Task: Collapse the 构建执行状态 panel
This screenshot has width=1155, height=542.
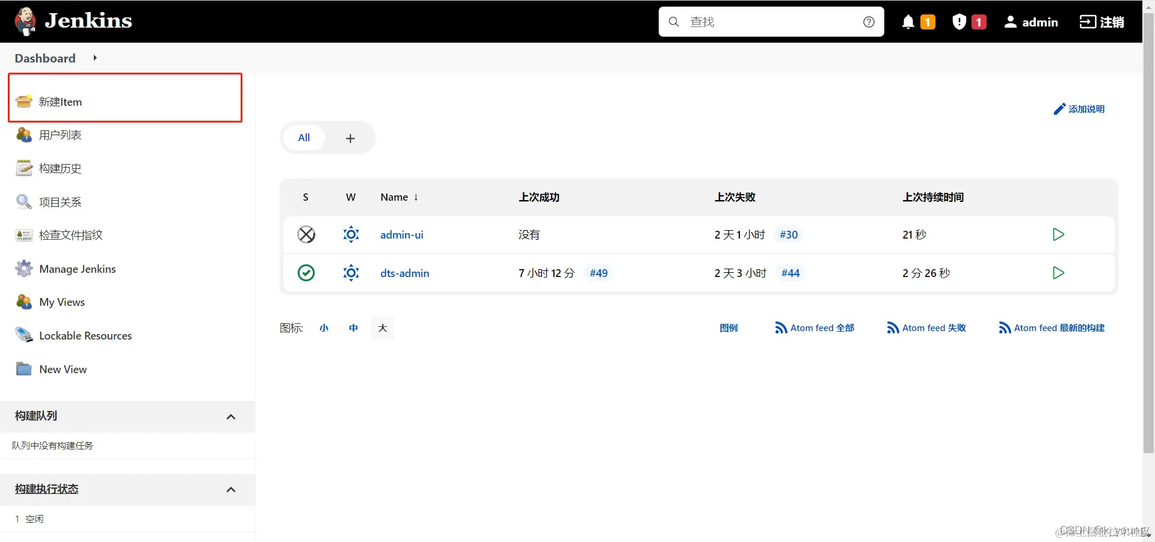Action: point(231,490)
